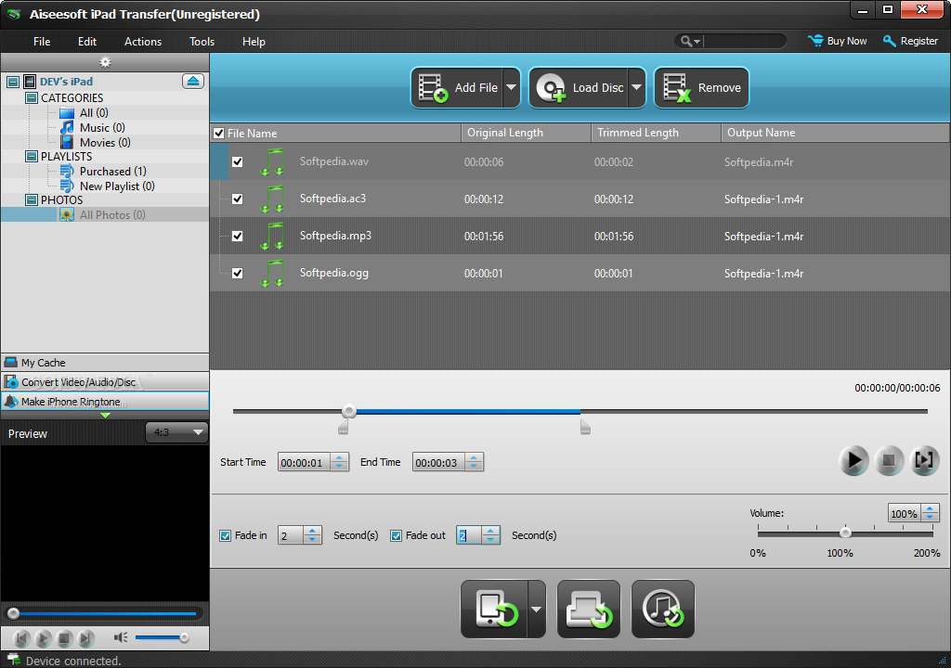Toggle the Fade in checkbox

pyautogui.click(x=225, y=536)
